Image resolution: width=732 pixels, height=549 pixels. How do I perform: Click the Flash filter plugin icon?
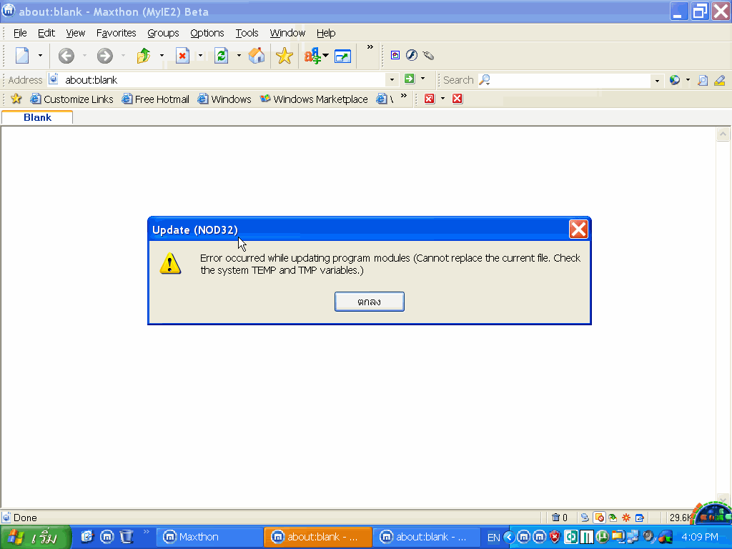pos(411,55)
